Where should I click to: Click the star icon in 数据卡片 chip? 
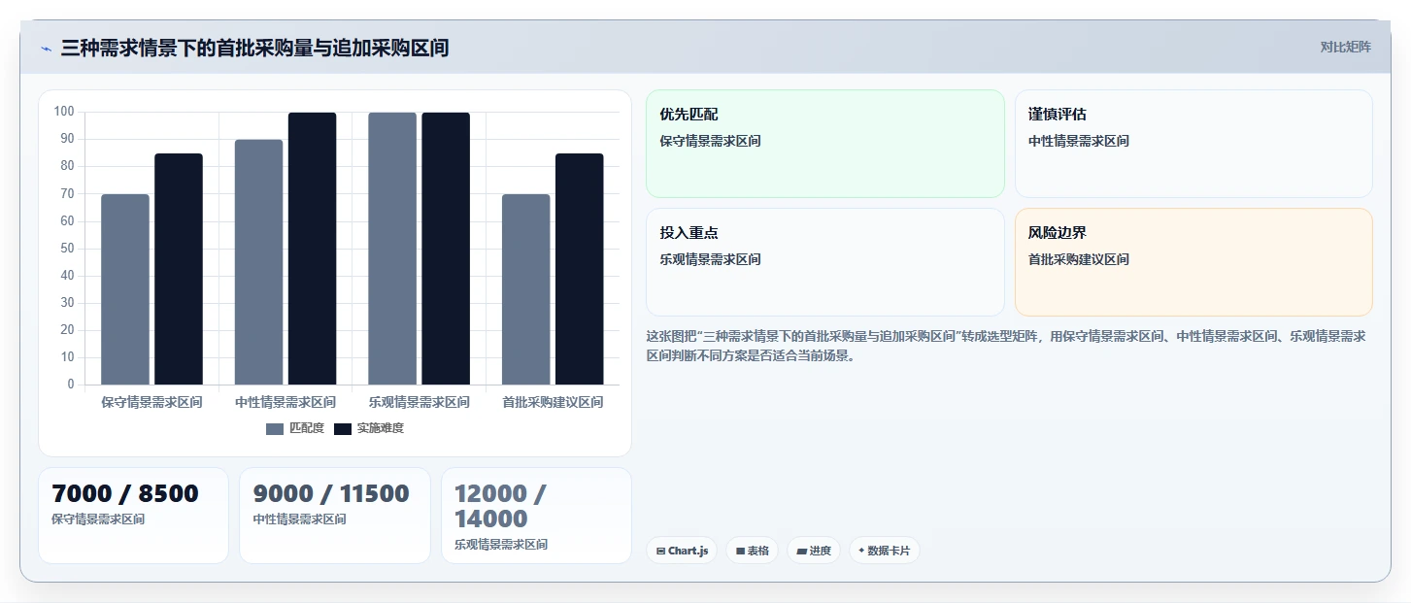(x=861, y=551)
